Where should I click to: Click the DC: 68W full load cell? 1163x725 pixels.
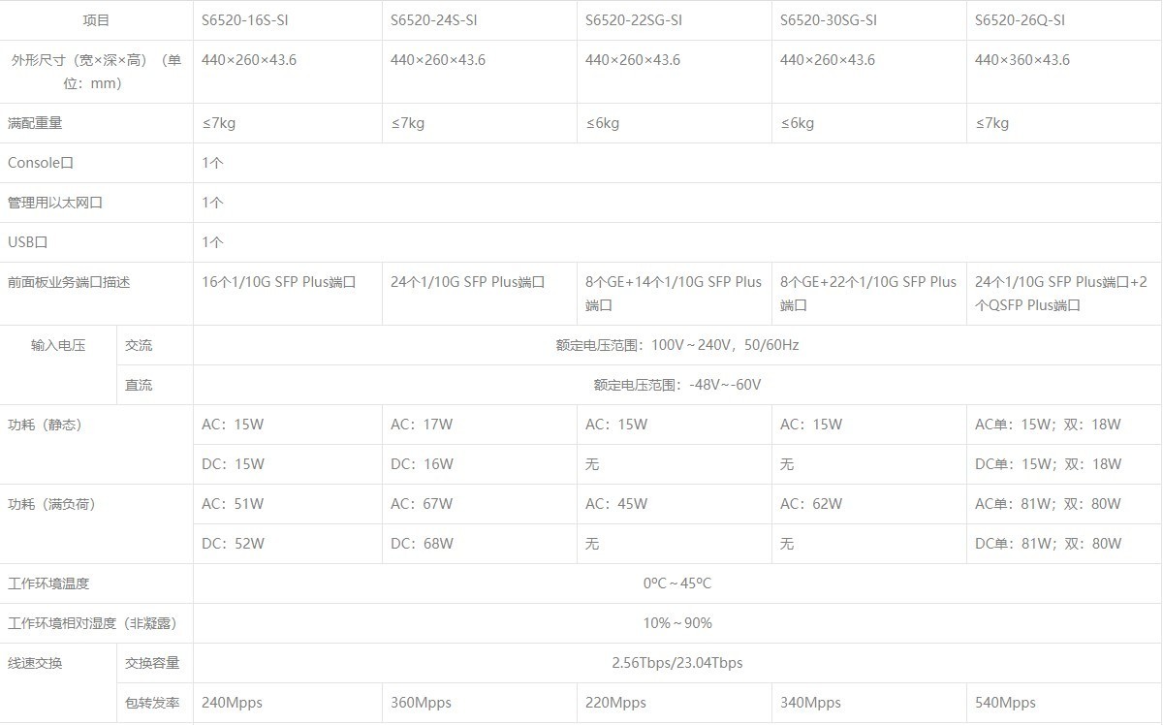(422, 544)
